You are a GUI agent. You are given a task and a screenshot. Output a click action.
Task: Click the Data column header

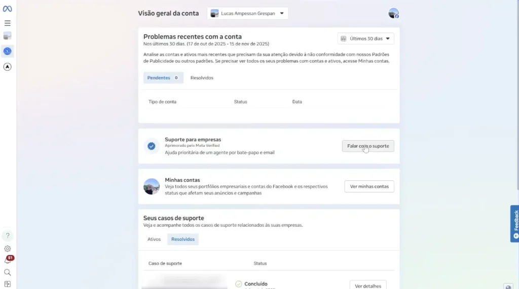click(x=297, y=102)
